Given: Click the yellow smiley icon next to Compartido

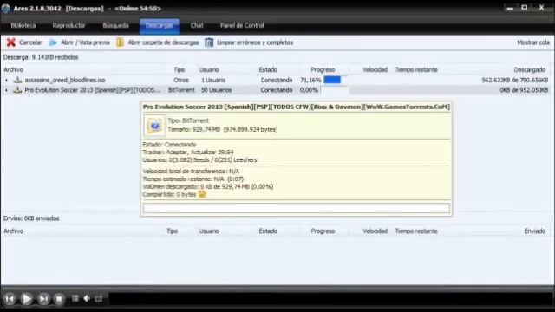Looking at the screenshot, I should point(202,194).
